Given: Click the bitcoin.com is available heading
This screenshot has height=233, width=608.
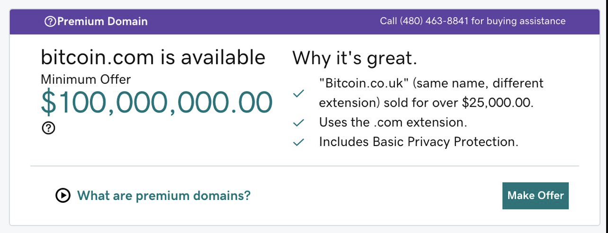Looking at the screenshot, I should (153, 57).
